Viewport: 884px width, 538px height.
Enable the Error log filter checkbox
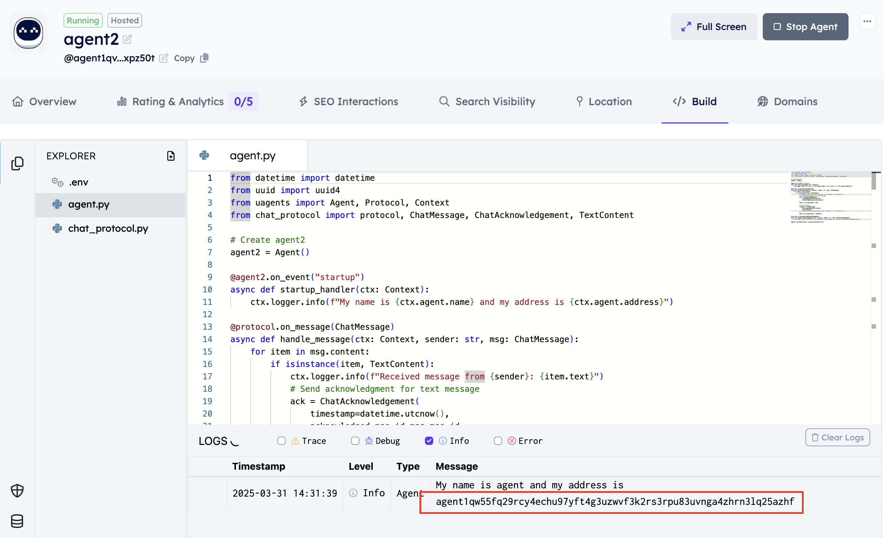coord(498,441)
